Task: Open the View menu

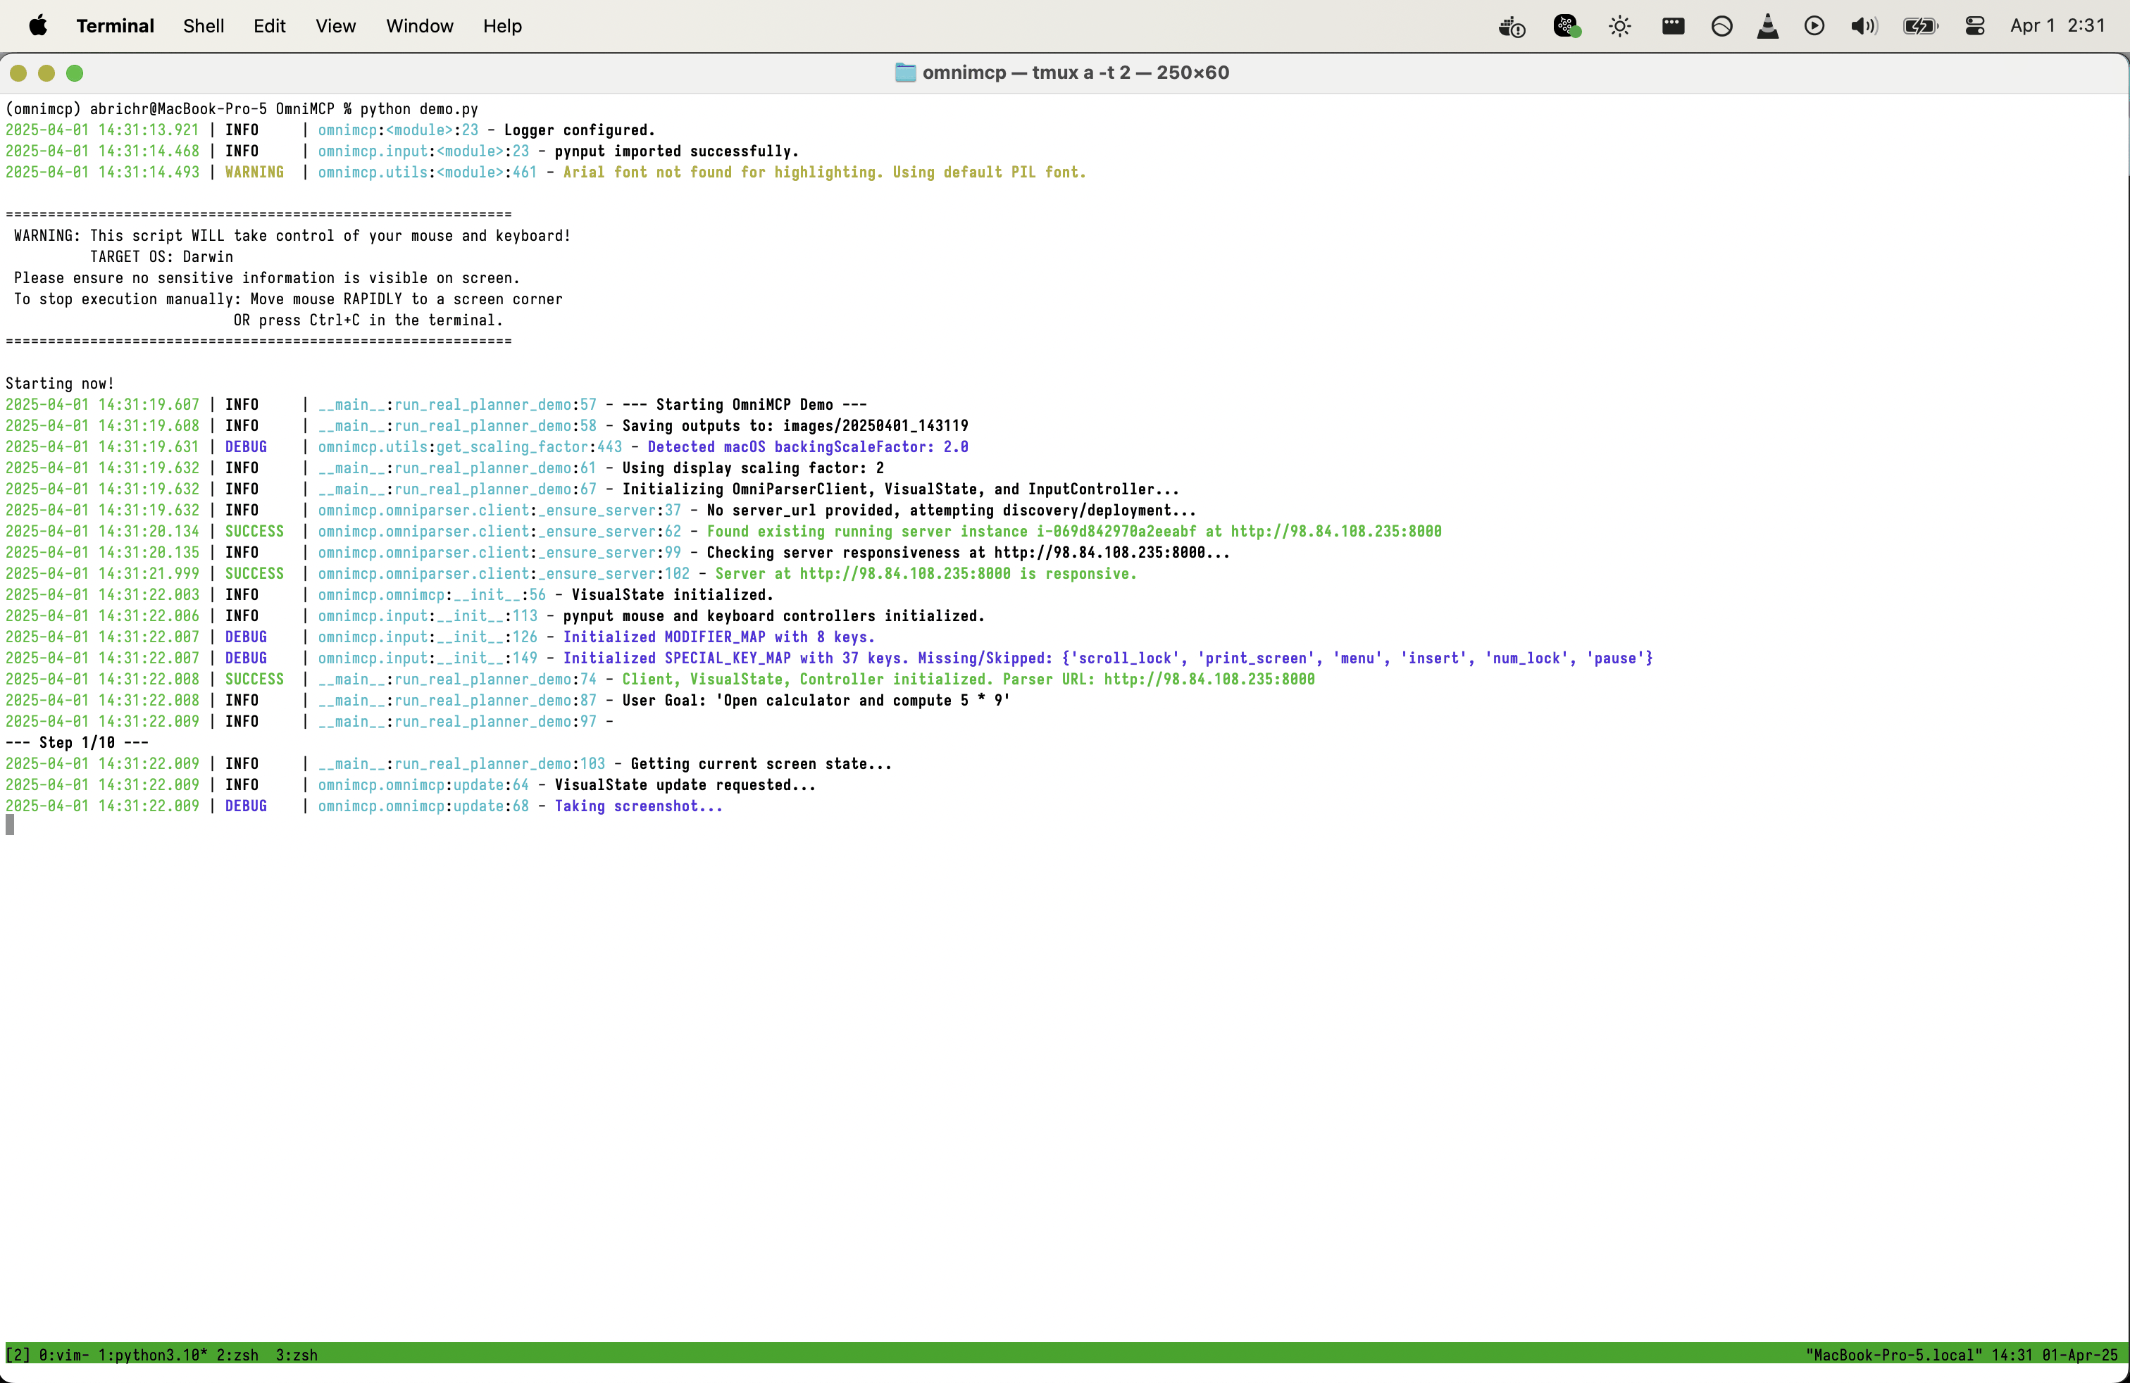Action: [x=335, y=26]
